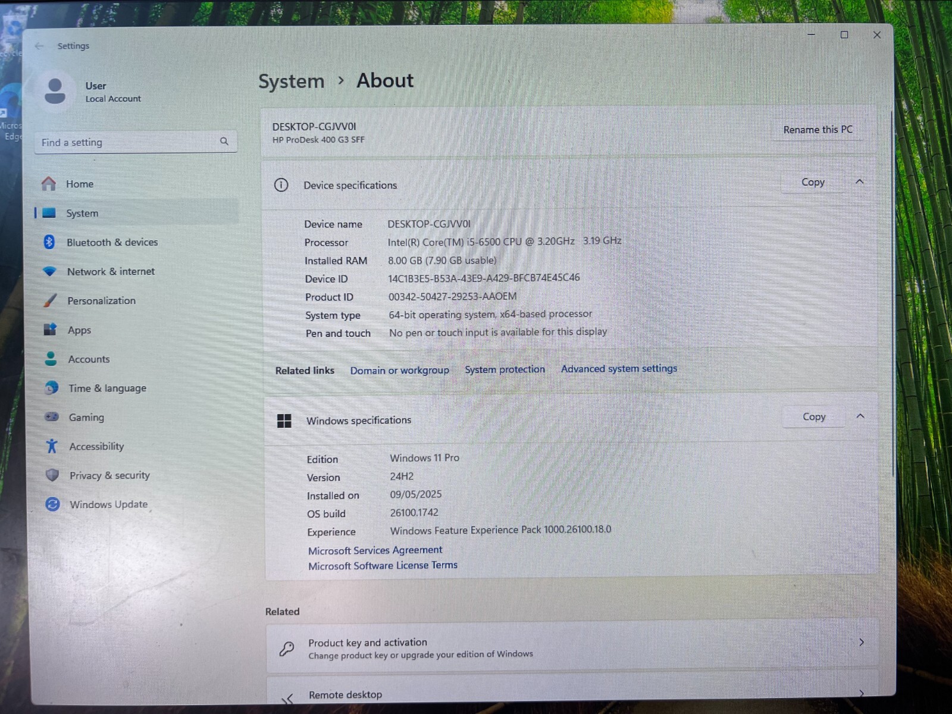Open System protection link

click(505, 369)
